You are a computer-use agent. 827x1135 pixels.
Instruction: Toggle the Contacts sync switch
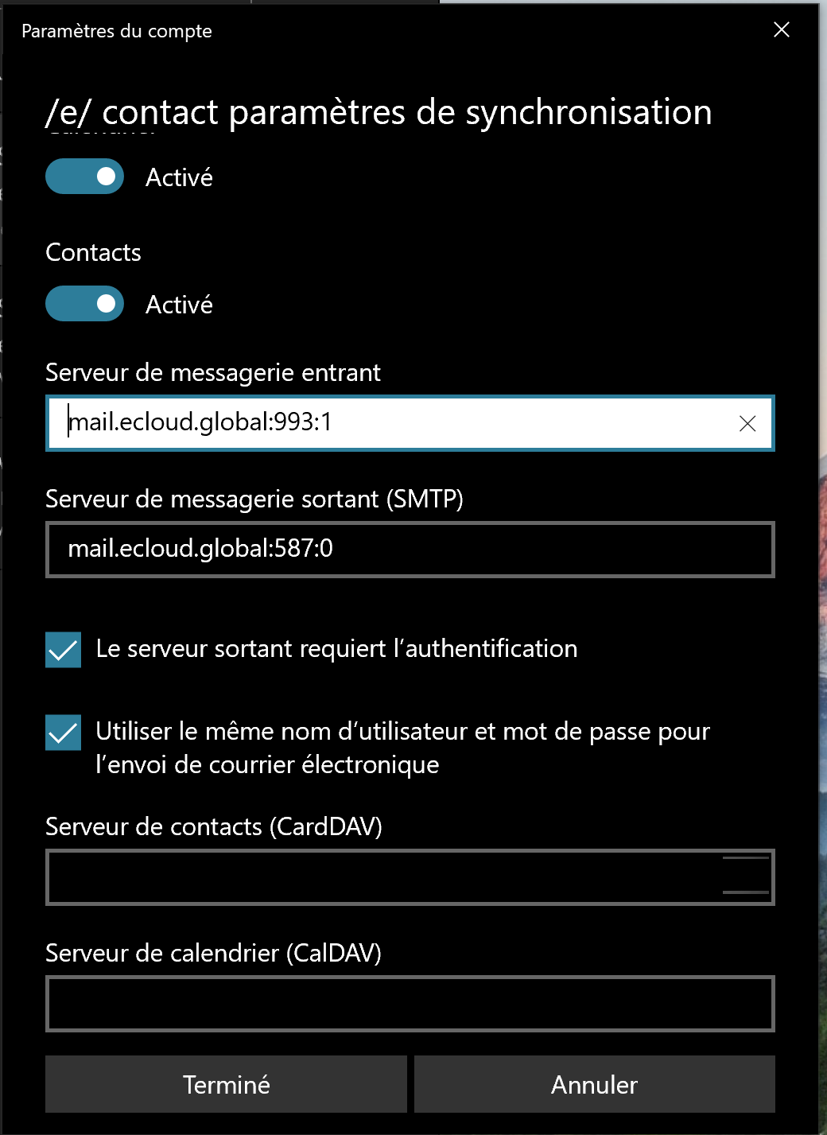(85, 304)
